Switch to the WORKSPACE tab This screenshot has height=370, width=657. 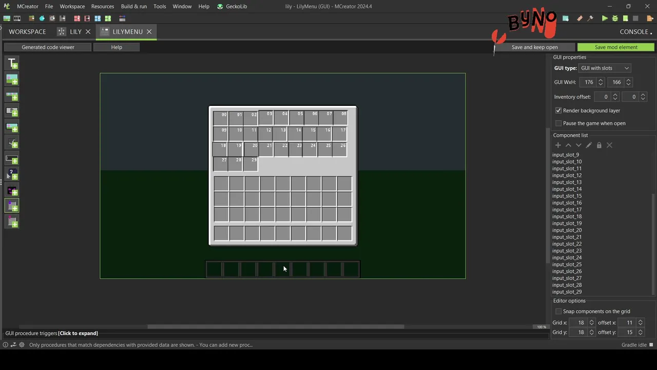27,31
